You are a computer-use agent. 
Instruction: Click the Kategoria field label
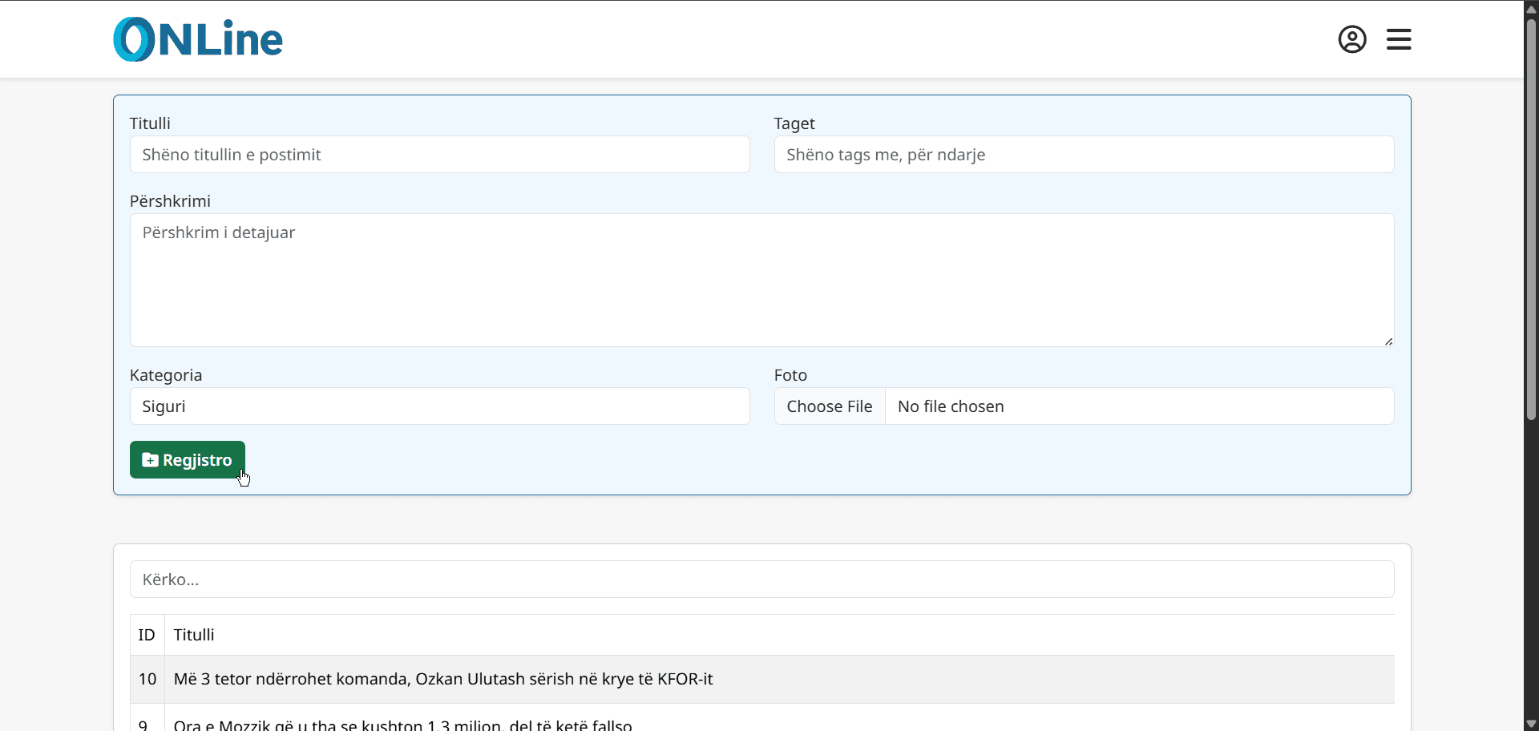pyautogui.click(x=166, y=375)
